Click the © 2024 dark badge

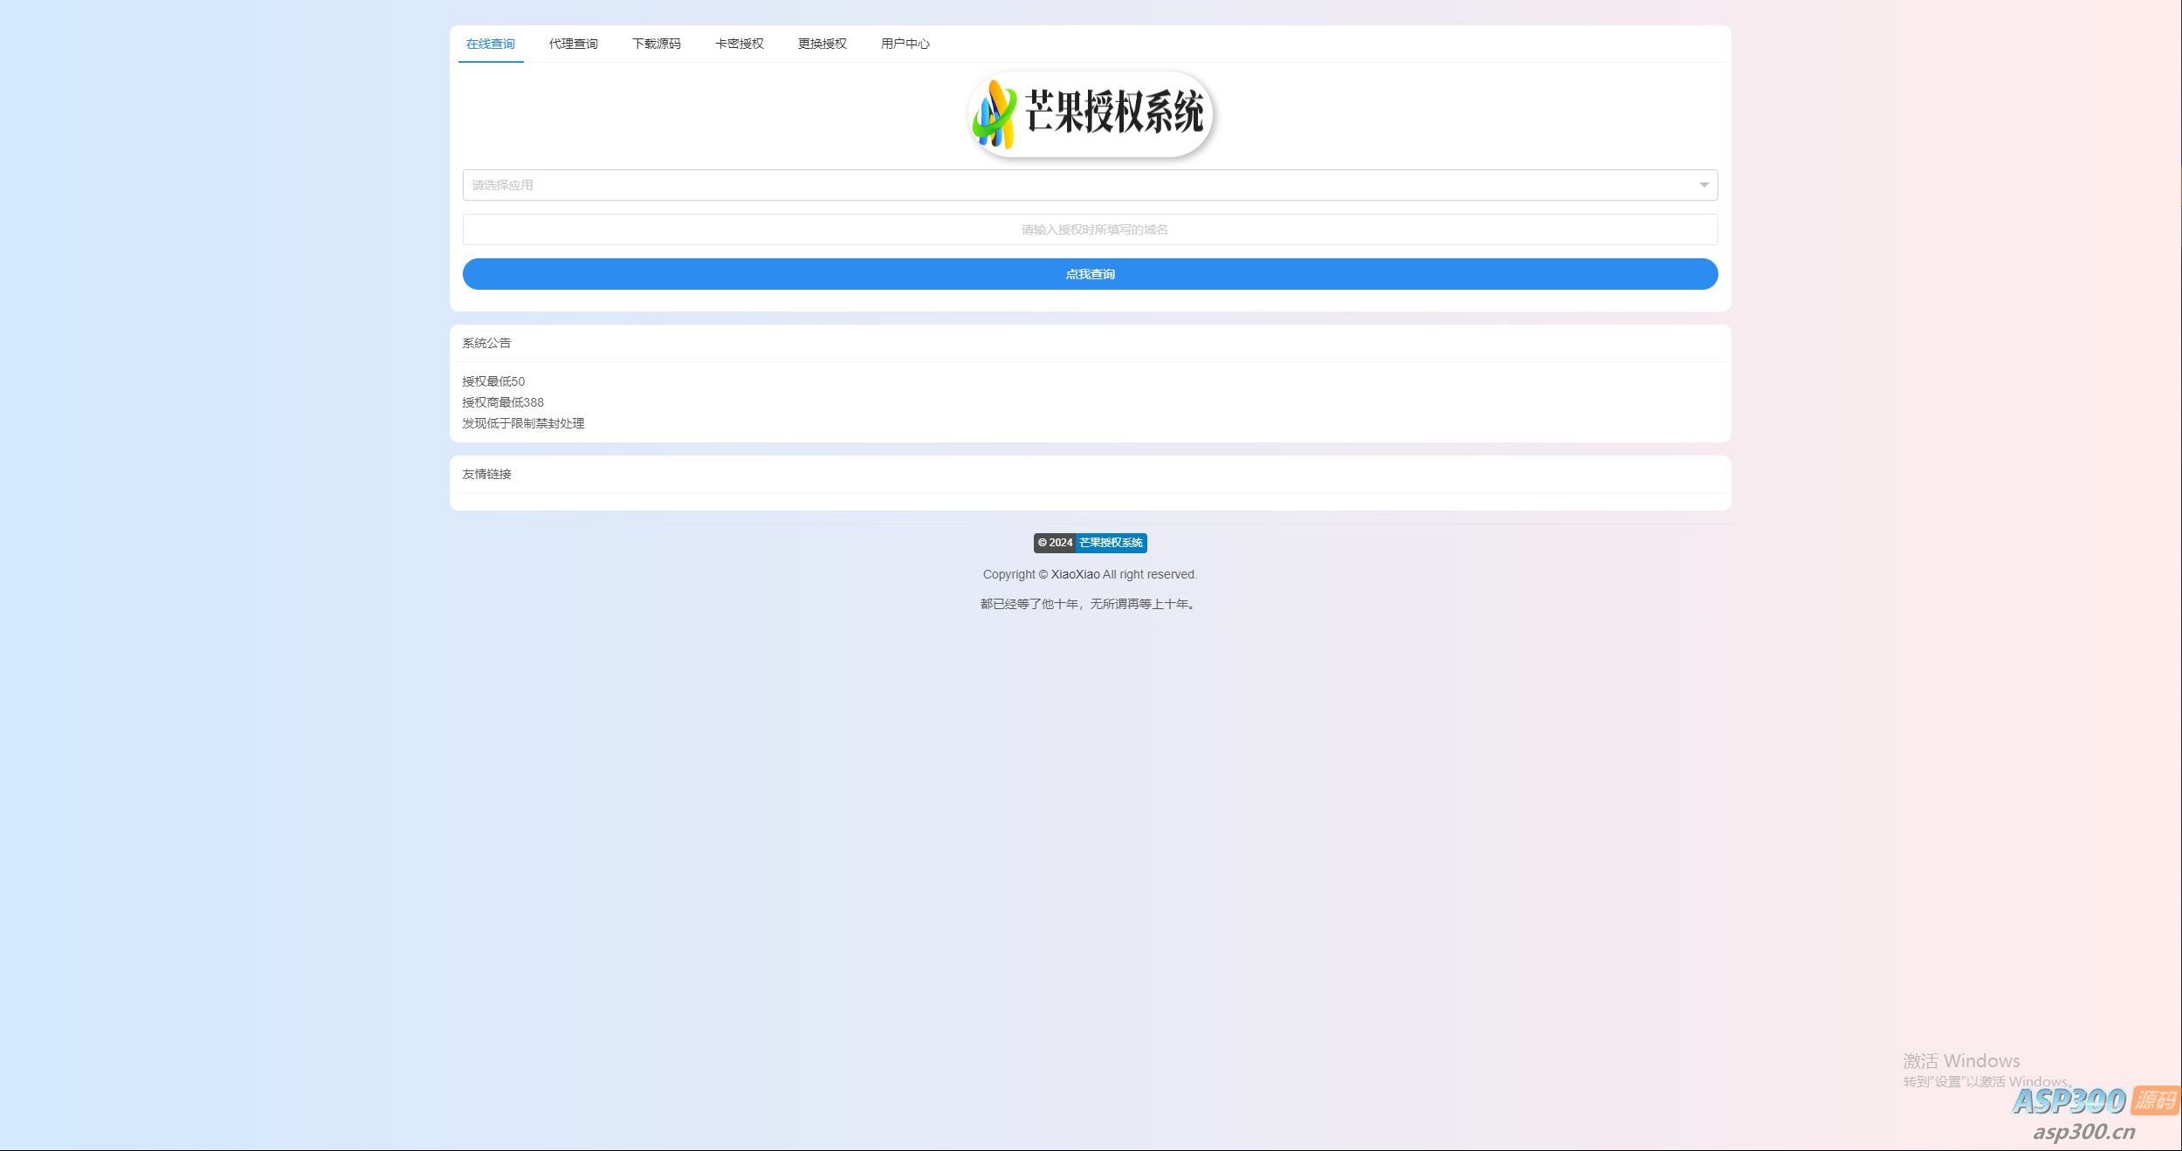coord(1055,543)
